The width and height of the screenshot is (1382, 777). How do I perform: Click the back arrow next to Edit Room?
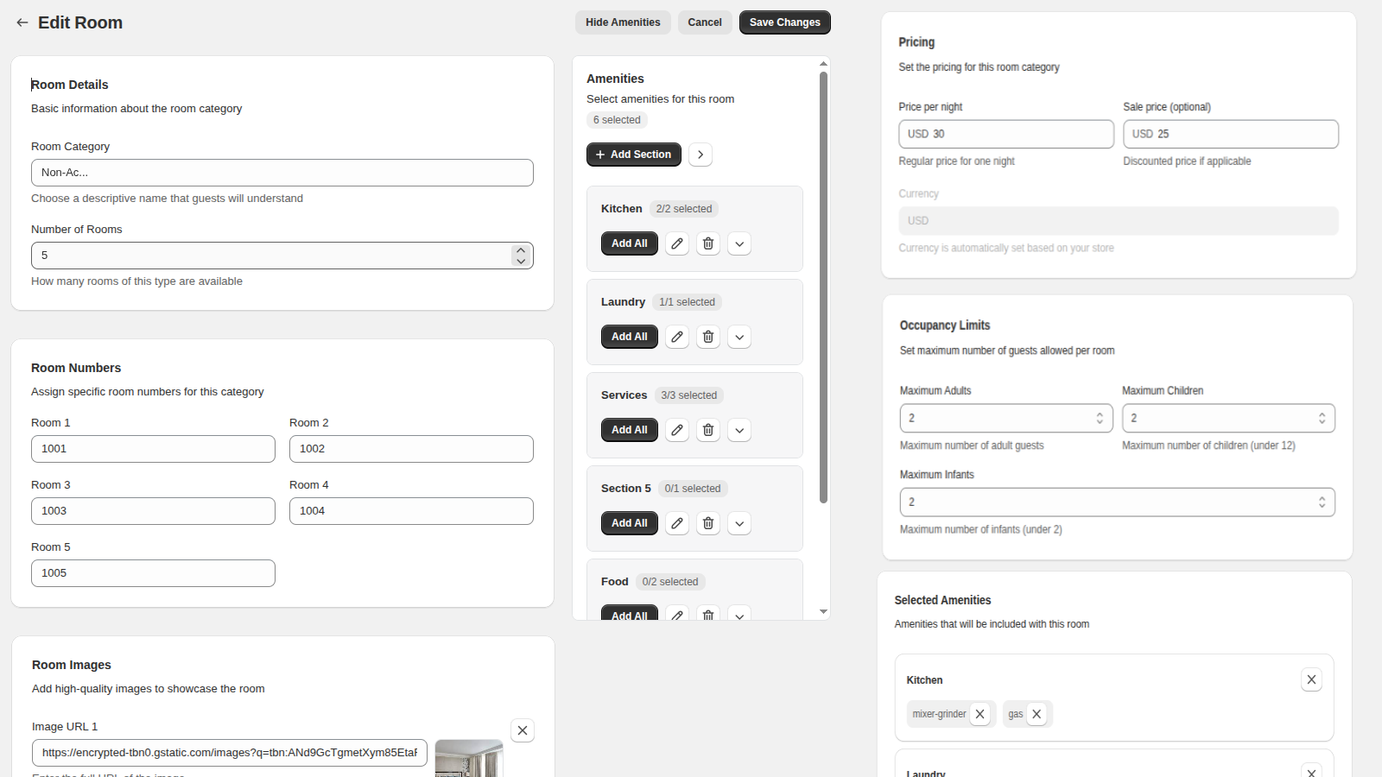[22, 22]
